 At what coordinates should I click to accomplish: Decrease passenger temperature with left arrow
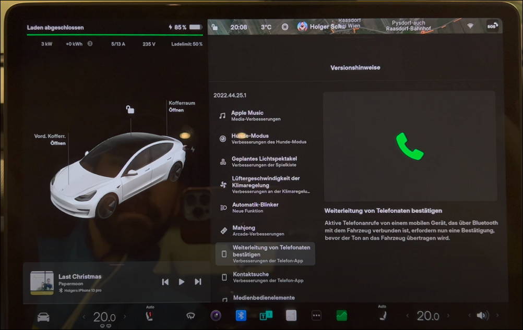click(407, 315)
